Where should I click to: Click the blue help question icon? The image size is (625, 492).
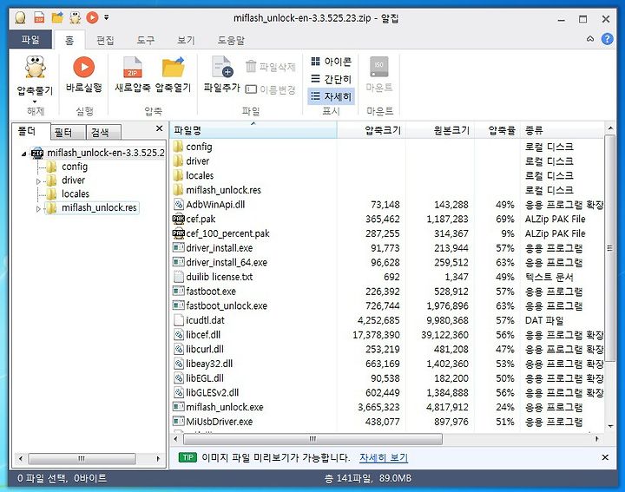click(x=607, y=39)
